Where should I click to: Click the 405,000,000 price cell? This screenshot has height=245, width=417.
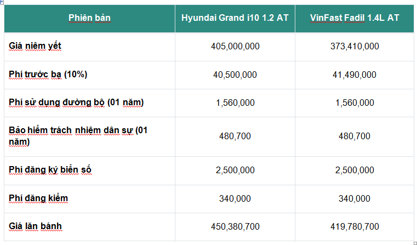click(235, 47)
